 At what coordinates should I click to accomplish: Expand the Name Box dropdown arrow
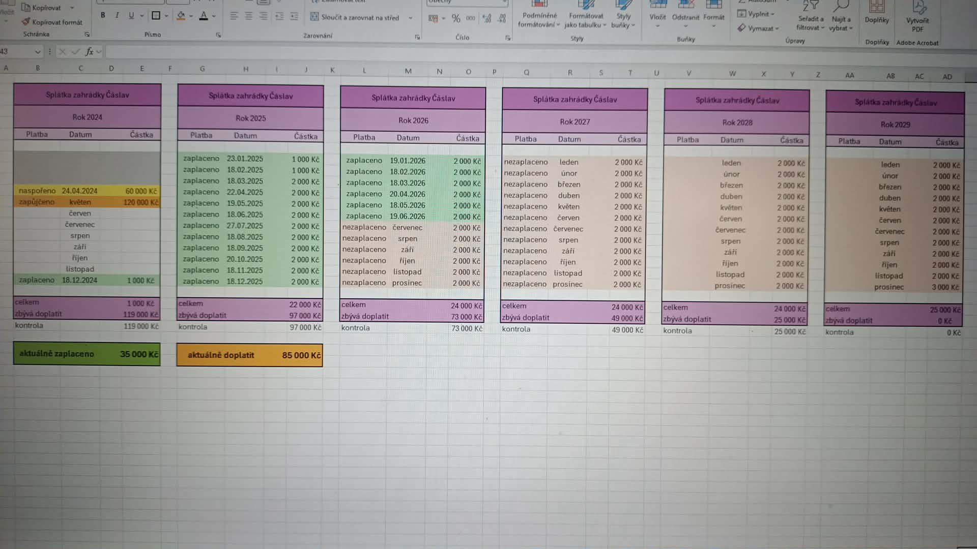pos(38,52)
